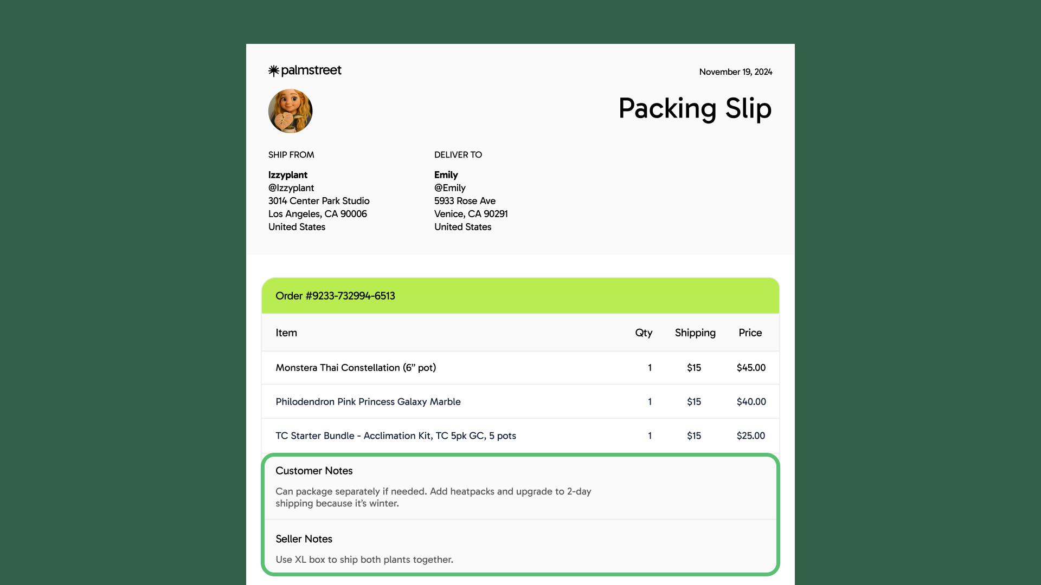
Task: Click the customer note about heatpacks
Action: tap(433, 497)
